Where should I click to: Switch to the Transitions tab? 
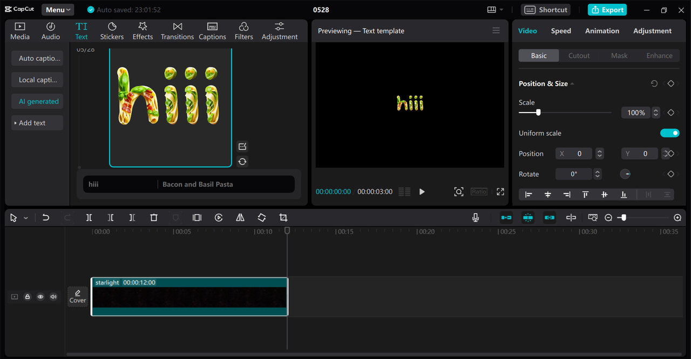click(177, 31)
